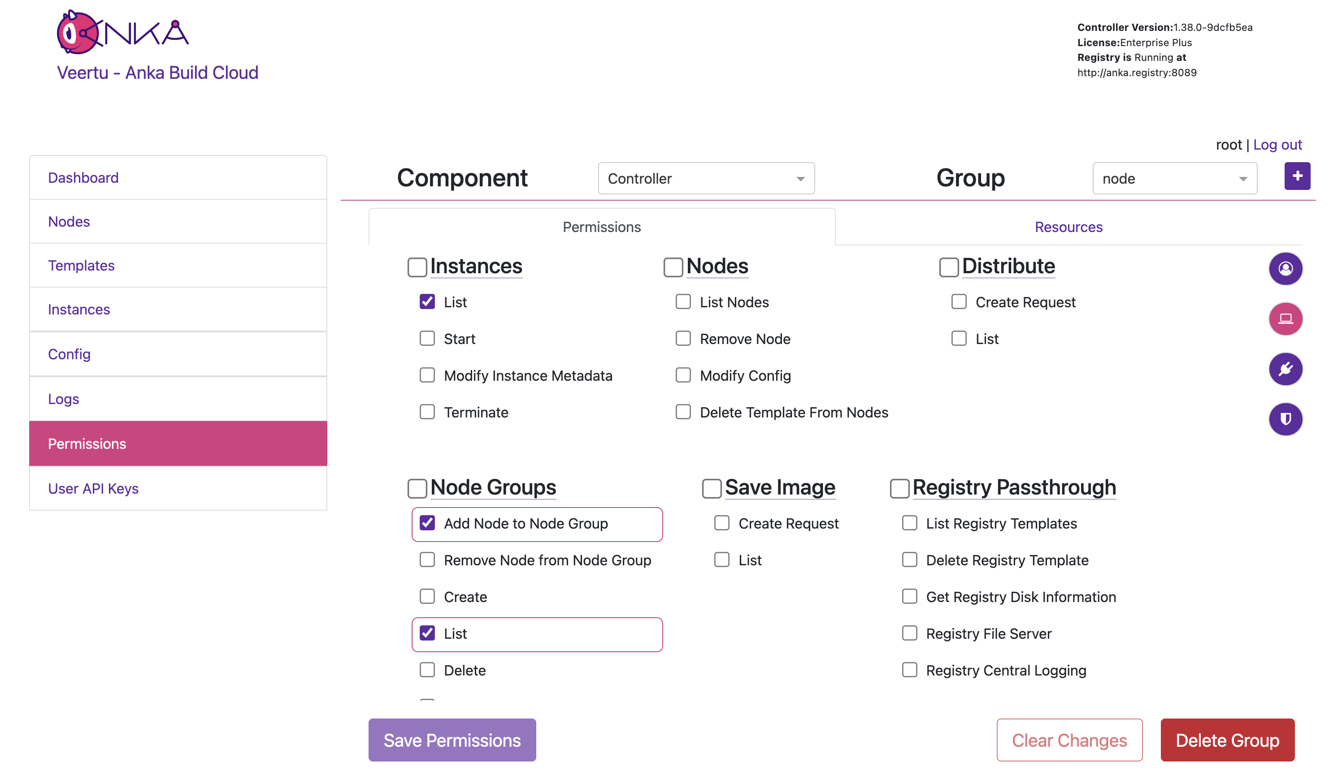Click the Anka logo icon
This screenshot has height=783, width=1329.
[x=122, y=33]
